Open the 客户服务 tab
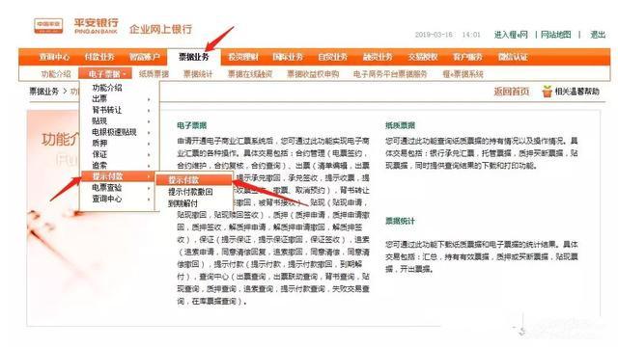The width and height of the screenshot is (618, 347). coord(467,57)
